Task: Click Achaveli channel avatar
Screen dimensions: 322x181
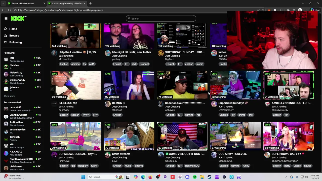Action: pyautogui.click(x=161, y=104)
